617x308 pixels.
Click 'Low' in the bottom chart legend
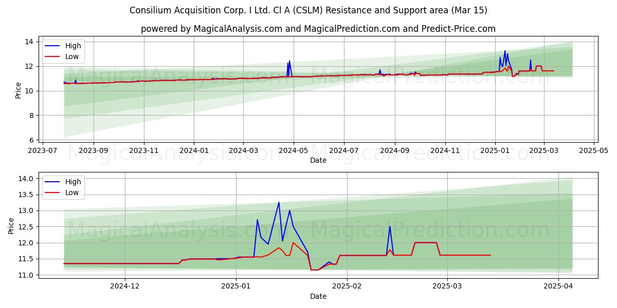tap(72, 192)
